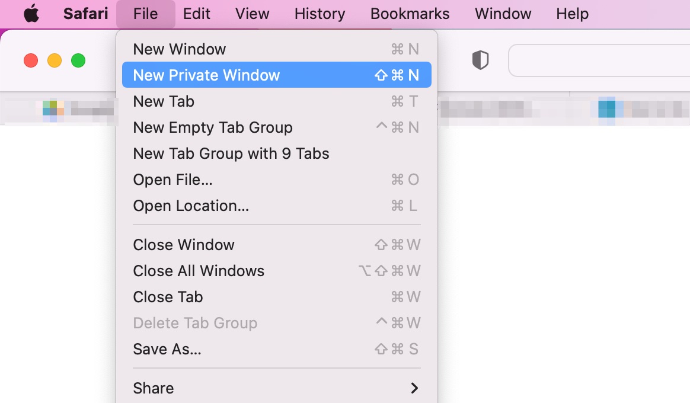Open the Safari application menu

(x=86, y=14)
